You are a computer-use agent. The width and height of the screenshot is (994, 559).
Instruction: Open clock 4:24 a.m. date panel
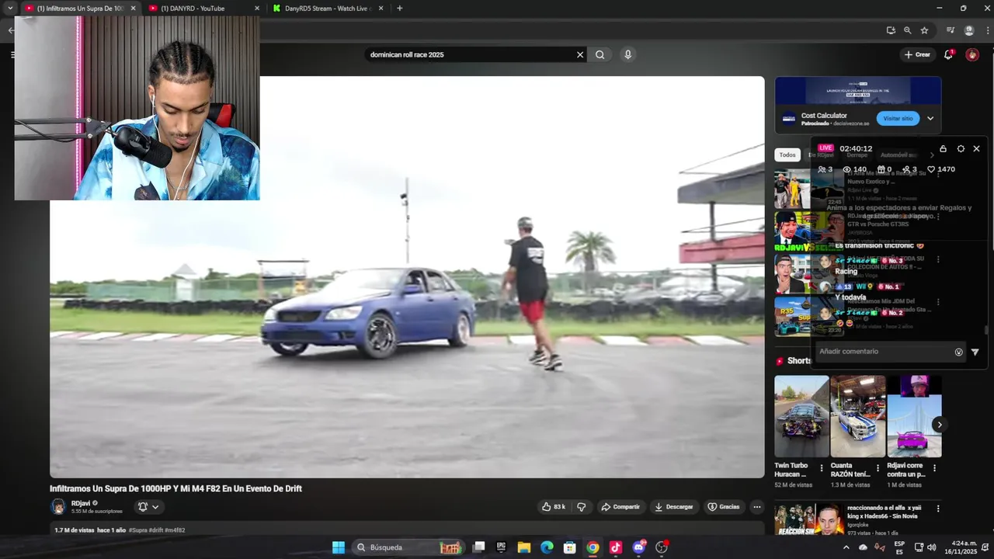pyautogui.click(x=959, y=547)
